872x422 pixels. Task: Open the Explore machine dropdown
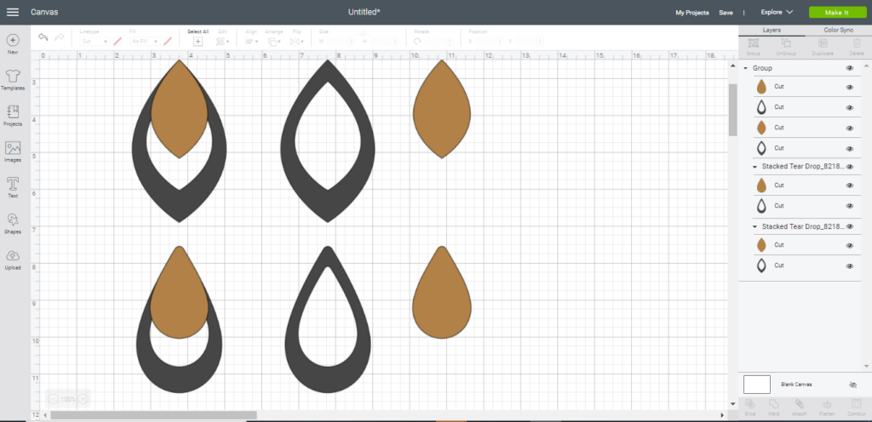pos(777,12)
